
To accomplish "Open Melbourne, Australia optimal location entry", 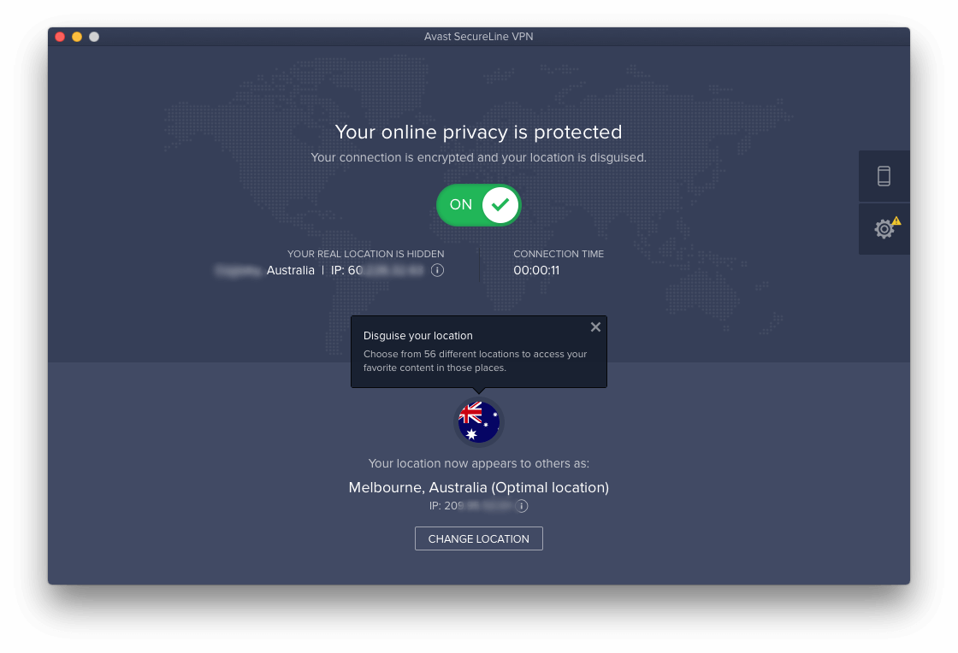I will tap(478, 487).
